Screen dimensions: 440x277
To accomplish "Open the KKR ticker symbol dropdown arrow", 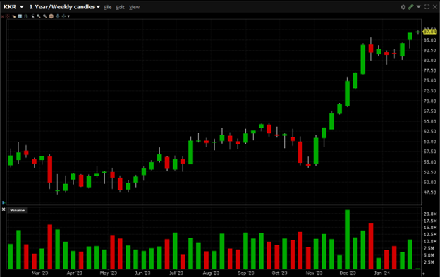I will (22, 7).
